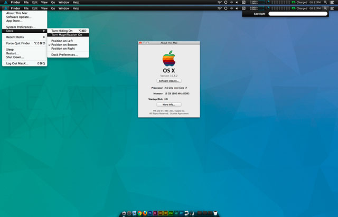
Task: Open Photoshop (Ps) in the dock
Action: [150, 213]
